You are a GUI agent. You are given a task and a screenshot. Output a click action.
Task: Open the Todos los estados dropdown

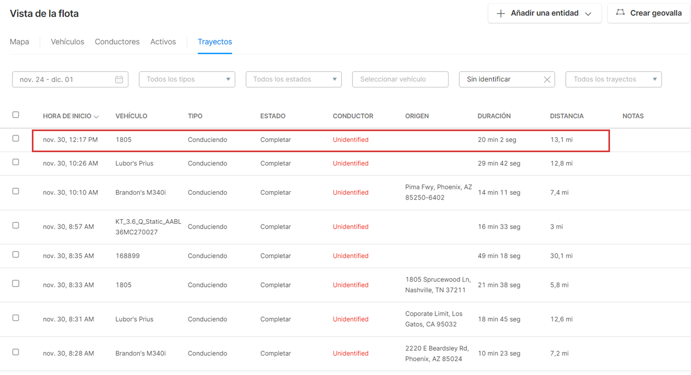pyautogui.click(x=294, y=79)
